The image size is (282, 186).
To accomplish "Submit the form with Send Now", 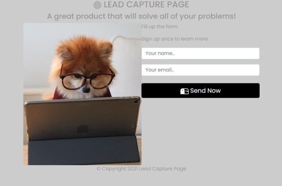I will click(200, 90).
